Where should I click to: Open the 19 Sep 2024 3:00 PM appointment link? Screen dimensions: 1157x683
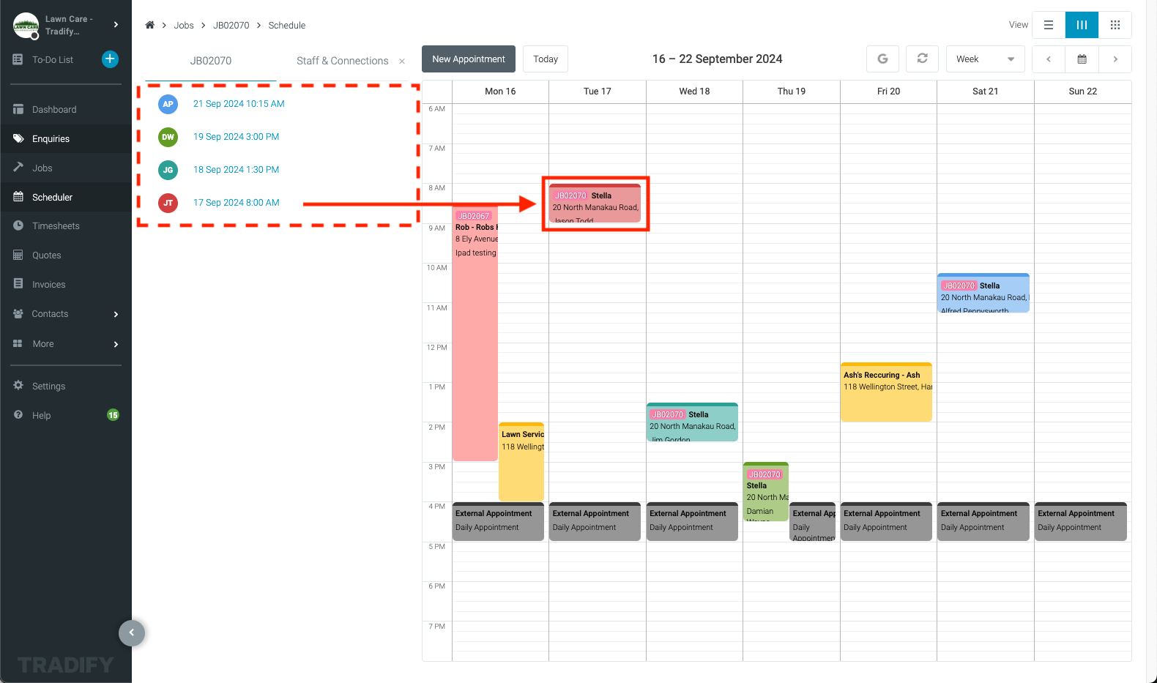click(236, 137)
